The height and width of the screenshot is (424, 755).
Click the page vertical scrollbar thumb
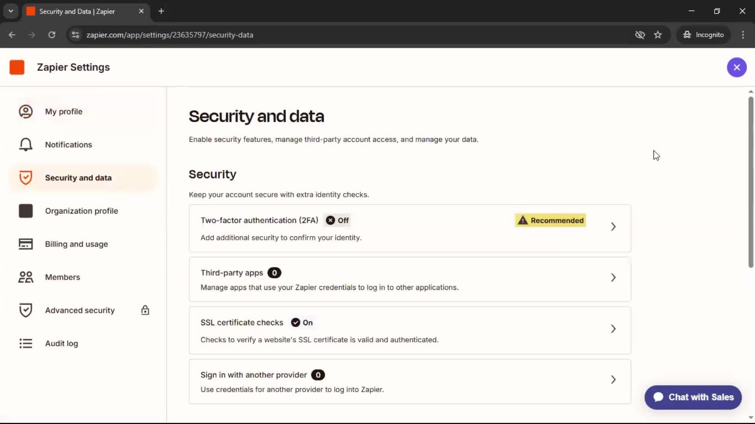[751, 183]
